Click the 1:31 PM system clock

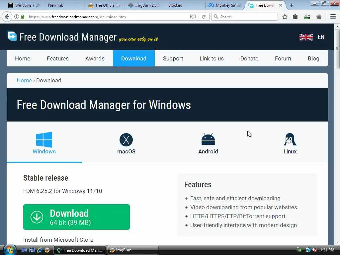coord(327,250)
